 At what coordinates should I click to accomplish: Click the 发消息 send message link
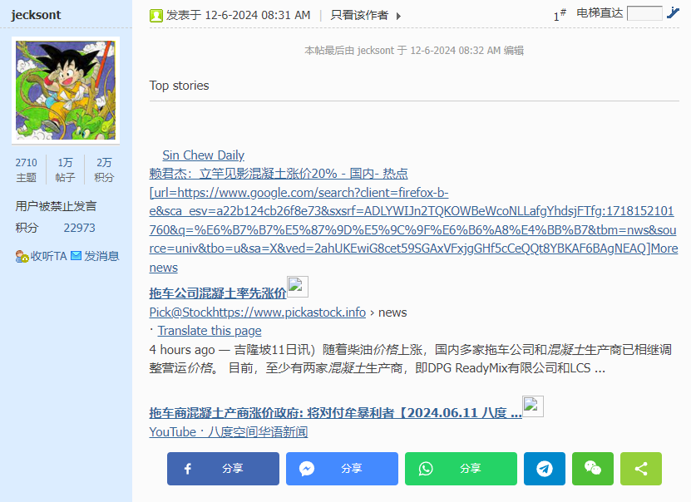(101, 256)
